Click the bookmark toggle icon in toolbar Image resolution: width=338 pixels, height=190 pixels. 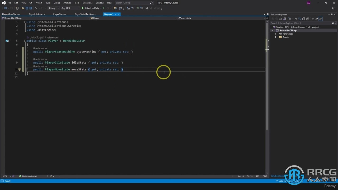147,8
